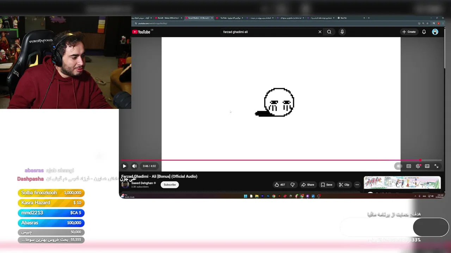
Task: Toggle the autoplay switch in the player
Action: (x=399, y=166)
